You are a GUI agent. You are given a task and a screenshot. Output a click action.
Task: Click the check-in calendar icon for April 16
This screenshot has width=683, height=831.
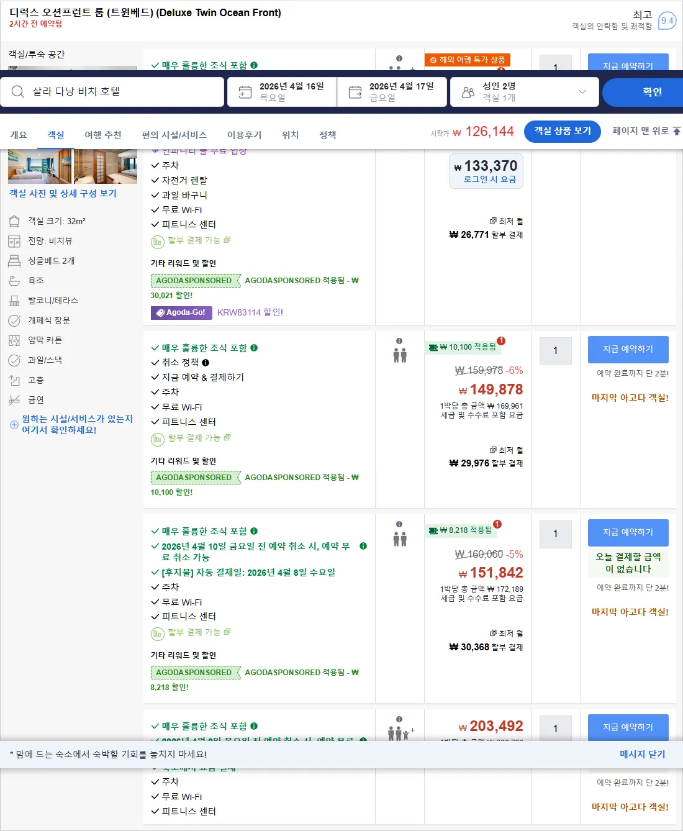click(245, 92)
